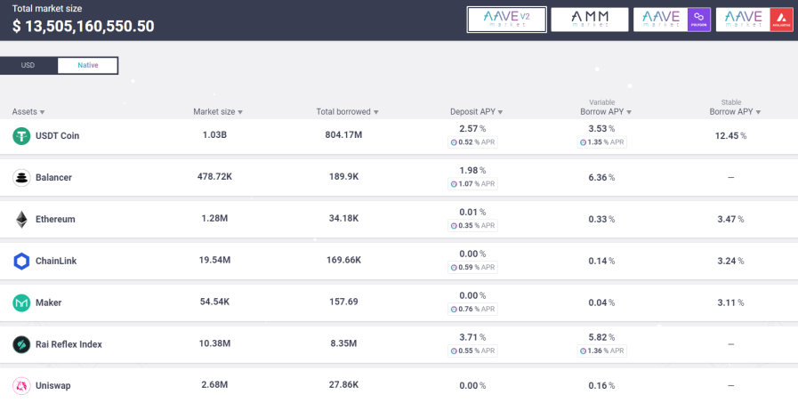798x403 pixels.
Task: Open the Rai Reflex Index row
Action: point(399,344)
